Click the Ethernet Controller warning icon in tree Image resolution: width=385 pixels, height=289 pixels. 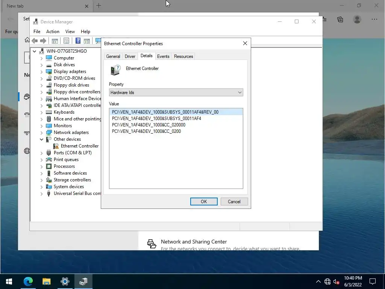(56, 146)
